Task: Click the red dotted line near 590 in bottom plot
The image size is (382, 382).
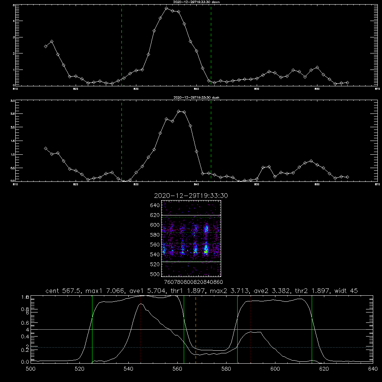Action: [x=251, y=329]
